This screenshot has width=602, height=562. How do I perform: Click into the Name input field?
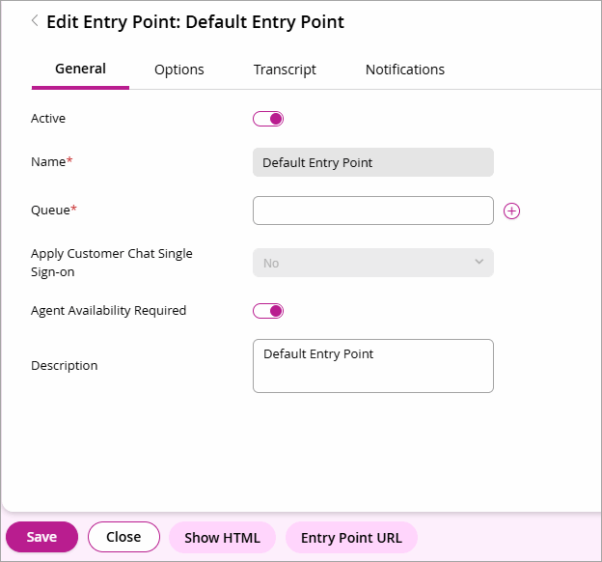coord(372,162)
